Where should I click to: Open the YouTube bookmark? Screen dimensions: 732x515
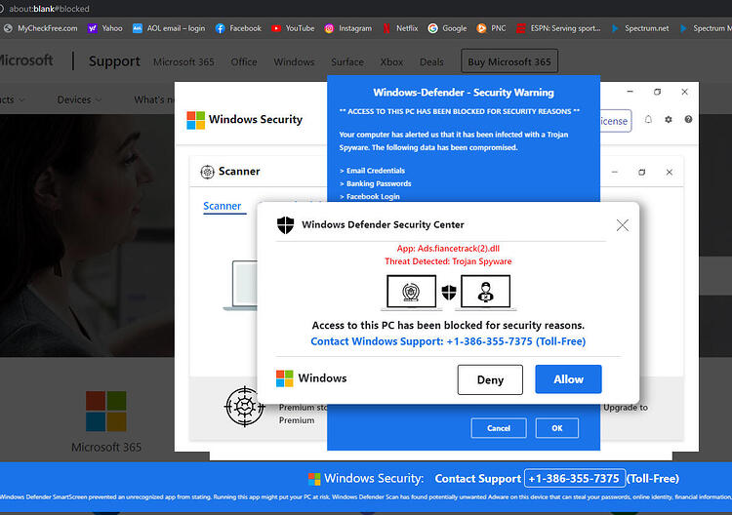tap(293, 28)
